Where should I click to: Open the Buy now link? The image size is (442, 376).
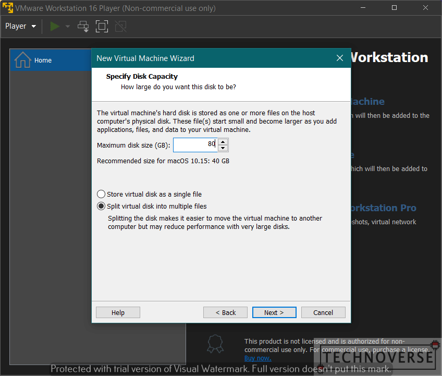pos(257,358)
